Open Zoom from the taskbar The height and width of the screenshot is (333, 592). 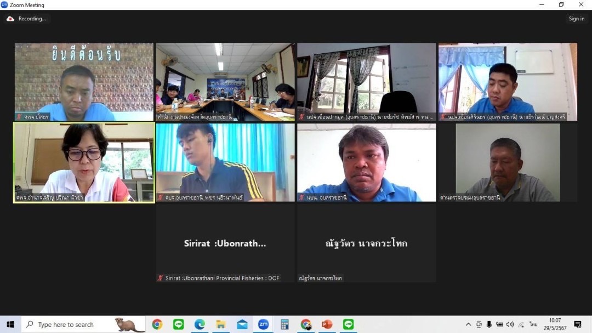click(x=263, y=324)
